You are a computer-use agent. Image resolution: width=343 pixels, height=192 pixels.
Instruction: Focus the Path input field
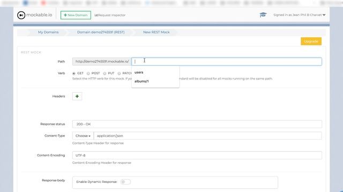pos(226,62)
